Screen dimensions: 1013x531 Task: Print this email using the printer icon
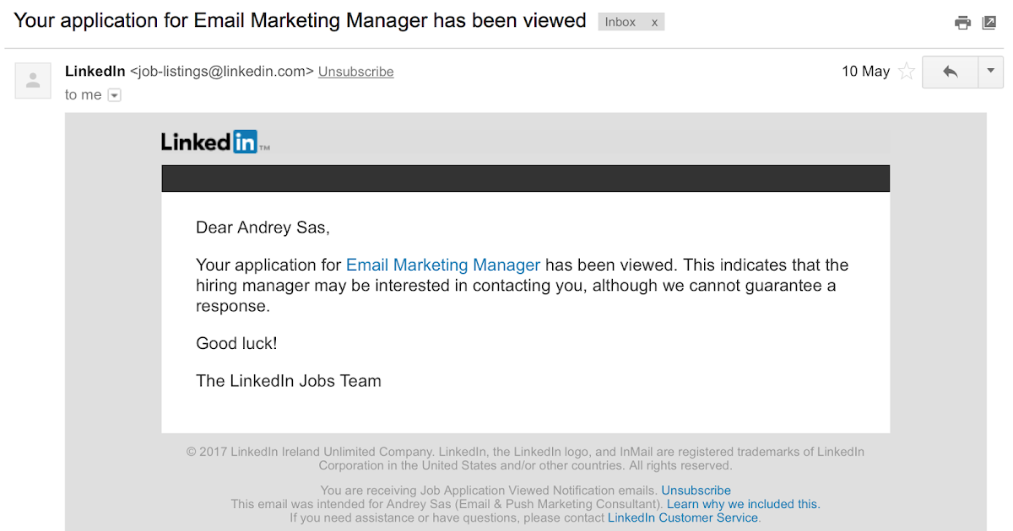[962, 23]
